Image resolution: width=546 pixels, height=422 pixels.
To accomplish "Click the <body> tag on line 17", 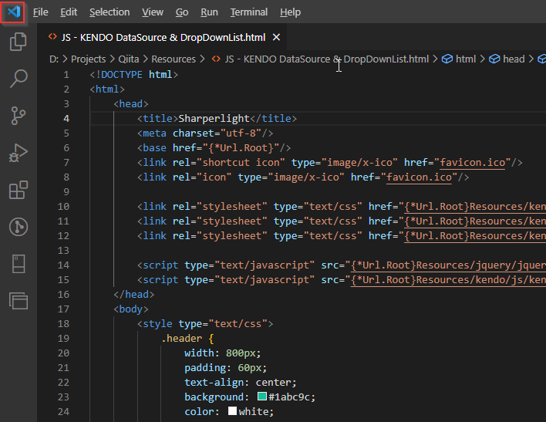I will 131,309.
